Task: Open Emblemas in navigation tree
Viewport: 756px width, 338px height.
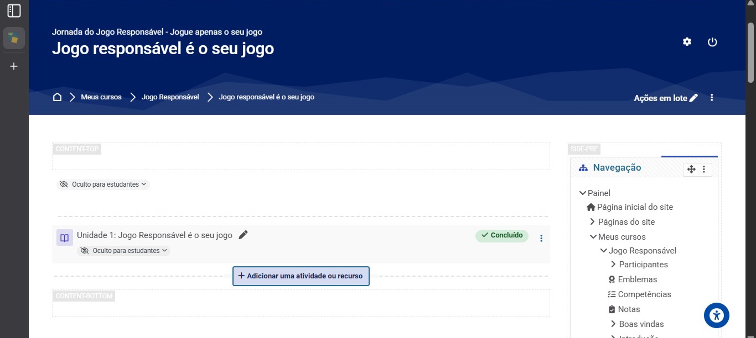Action: (638, 279)
